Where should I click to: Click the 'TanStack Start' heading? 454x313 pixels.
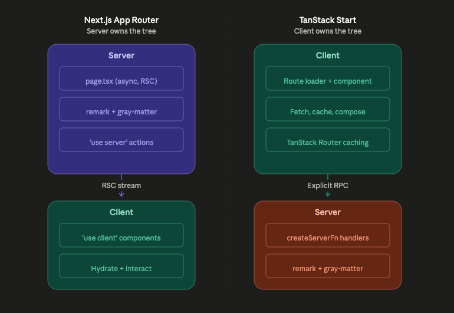coord(327,20)
